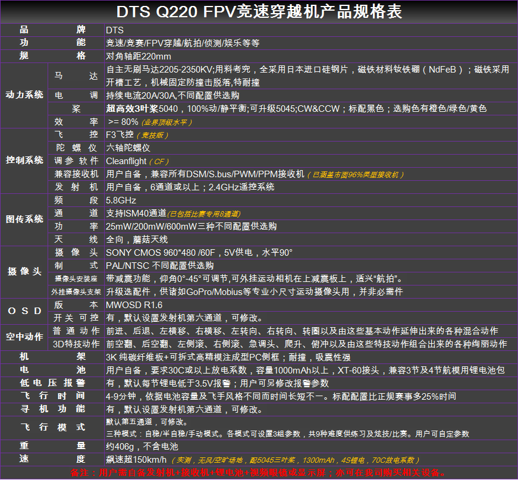The image size is (518, 480).
Task: Click the '陀螺仪' sub-label
Action: tap(76, 148)
